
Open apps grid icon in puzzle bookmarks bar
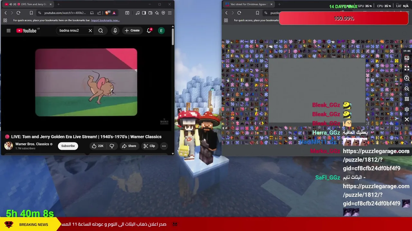[226, 20]
